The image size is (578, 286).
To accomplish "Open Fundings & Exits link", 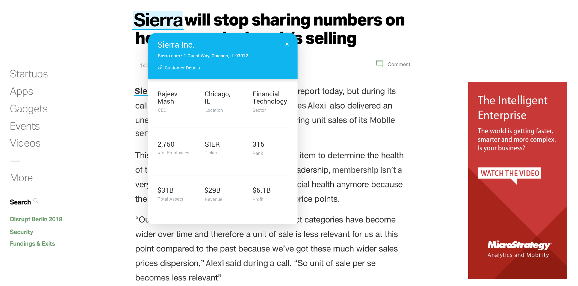I will coord(32,244).
